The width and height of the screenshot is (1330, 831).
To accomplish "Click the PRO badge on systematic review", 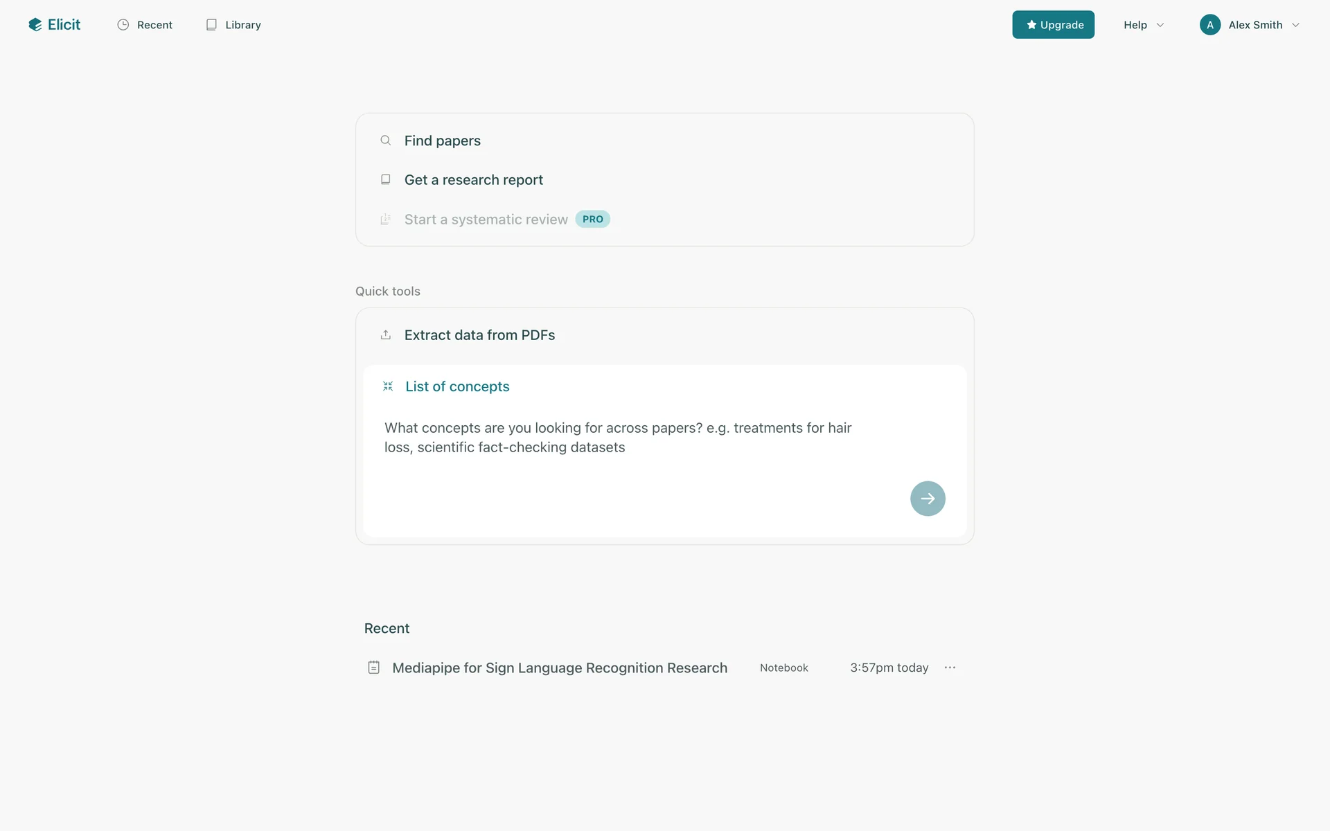I will click(592, 220).
